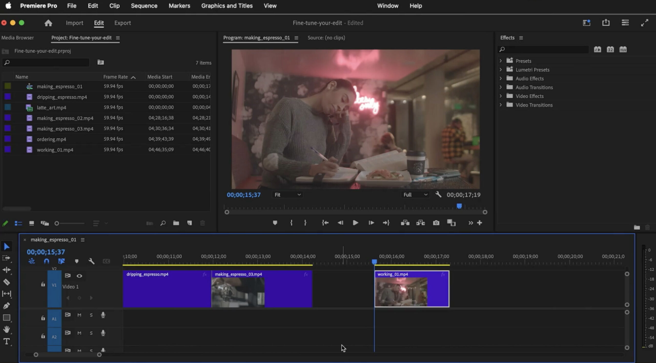This screenshot has height=363, width=656.
Task: Filter by 32-bit Color effects
Action: point(610,49)
